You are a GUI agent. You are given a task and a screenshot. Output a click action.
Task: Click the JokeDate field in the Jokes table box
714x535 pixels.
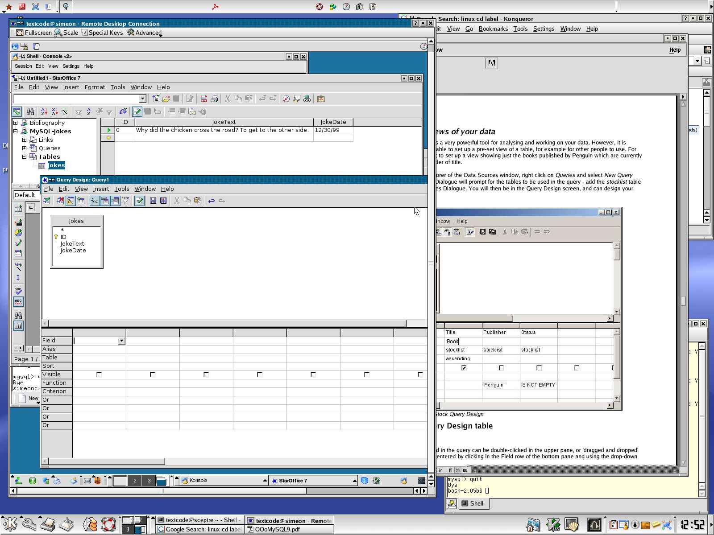click(x=73, y=251)
